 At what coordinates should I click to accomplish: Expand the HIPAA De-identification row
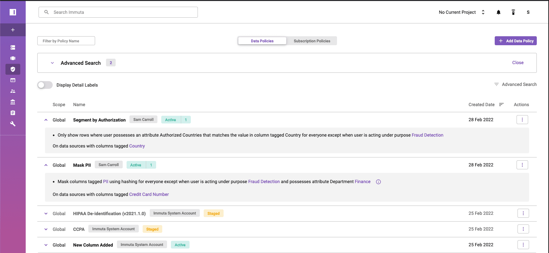(x=46, y=214)
